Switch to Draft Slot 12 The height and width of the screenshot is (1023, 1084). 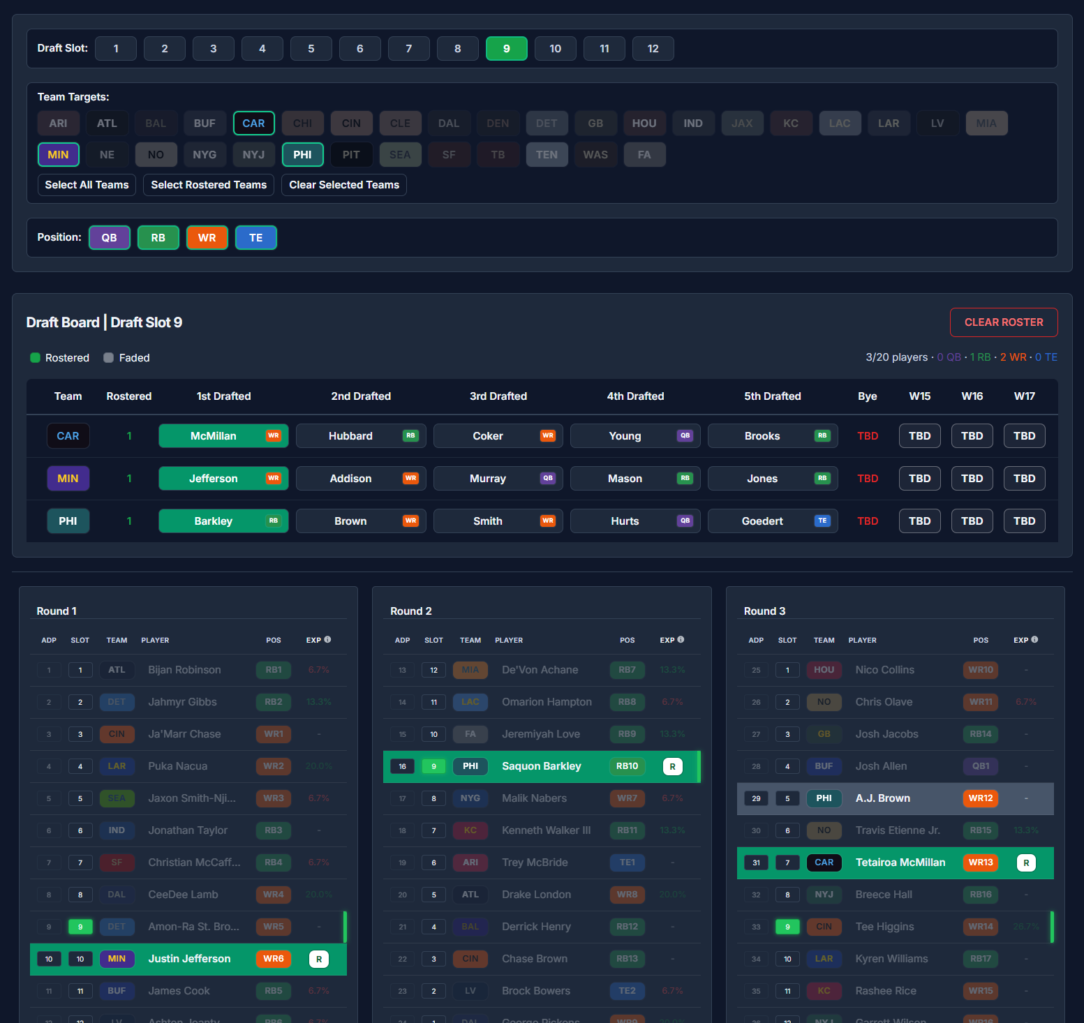[x=653, y=48]
